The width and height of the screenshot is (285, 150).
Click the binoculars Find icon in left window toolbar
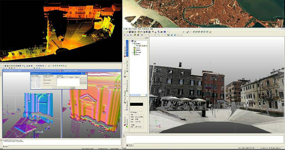point(29,66)
